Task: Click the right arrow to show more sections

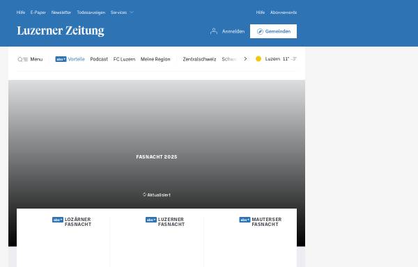Action: (245, 59)
